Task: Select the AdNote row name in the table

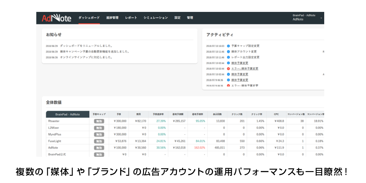Action: 53,148
